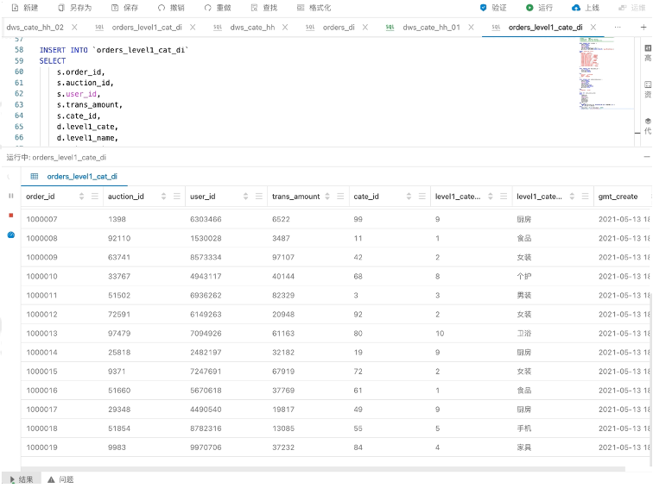Add a new editor tab with plus
653x488 pixels.
tap(643, 27)
